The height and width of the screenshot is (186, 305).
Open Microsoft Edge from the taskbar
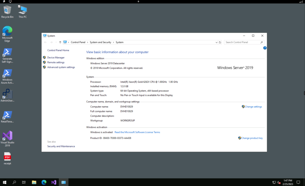(x=44, y=182)
